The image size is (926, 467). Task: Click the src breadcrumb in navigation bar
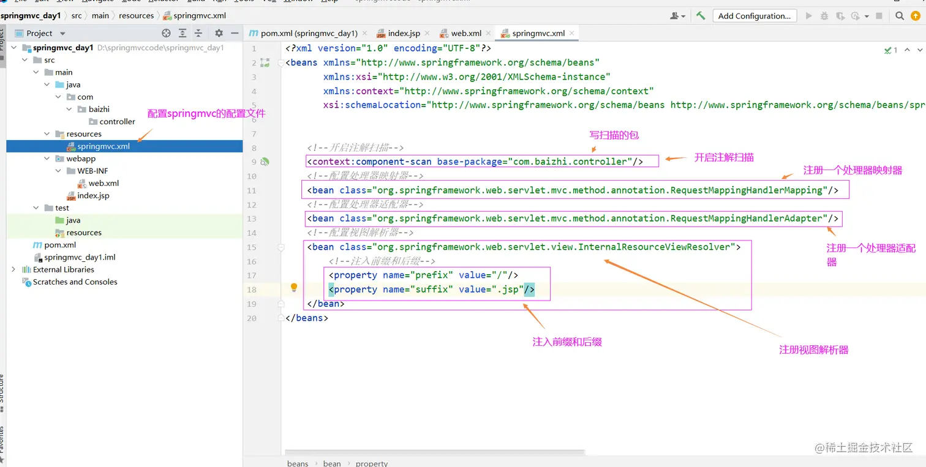click(x=77, y=16)
